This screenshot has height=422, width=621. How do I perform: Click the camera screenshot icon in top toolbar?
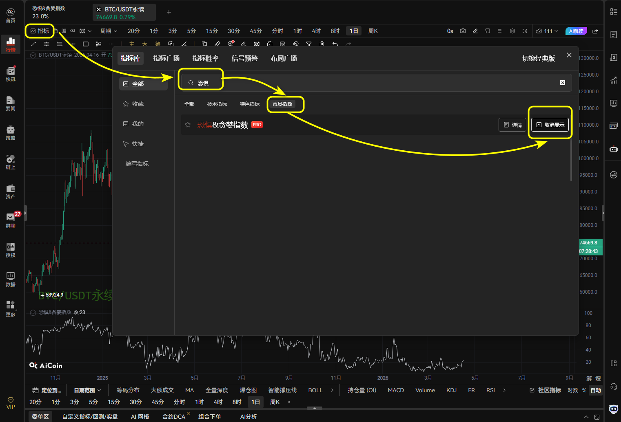[463, 31]
